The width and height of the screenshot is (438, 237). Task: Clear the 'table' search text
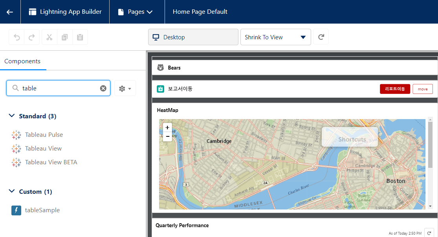[x=103, y=88]
